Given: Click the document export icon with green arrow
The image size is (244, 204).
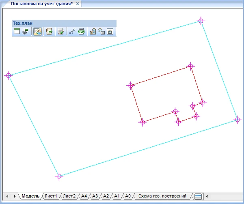Looking at the screenshot, I should point(50,31).
